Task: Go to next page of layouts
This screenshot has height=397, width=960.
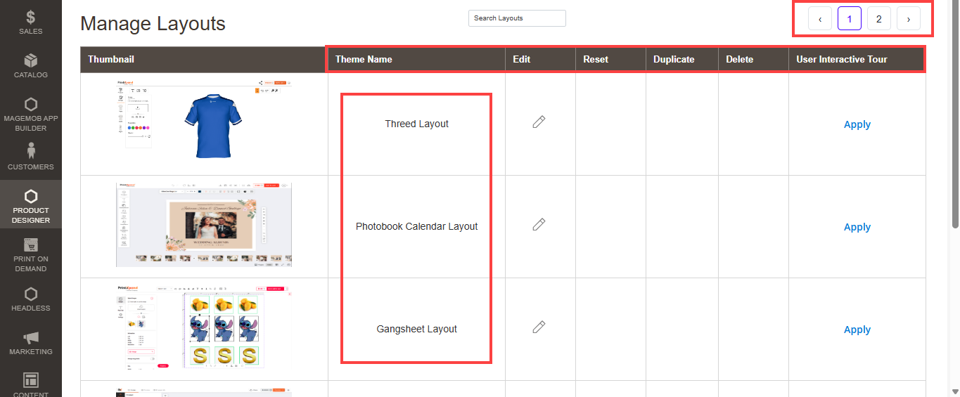Action: [x=909, y=19]
